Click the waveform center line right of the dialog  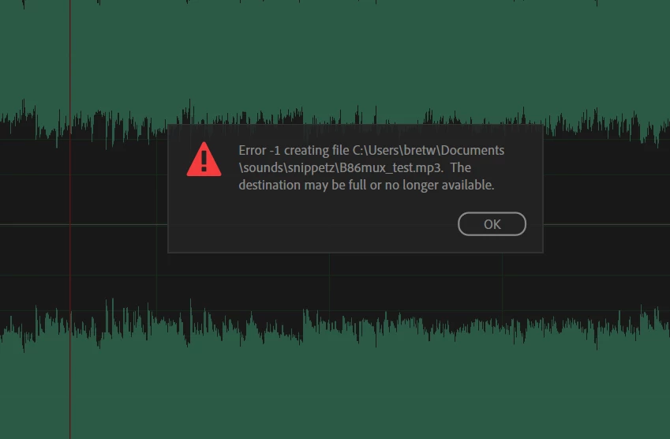[x=607, y=224]
